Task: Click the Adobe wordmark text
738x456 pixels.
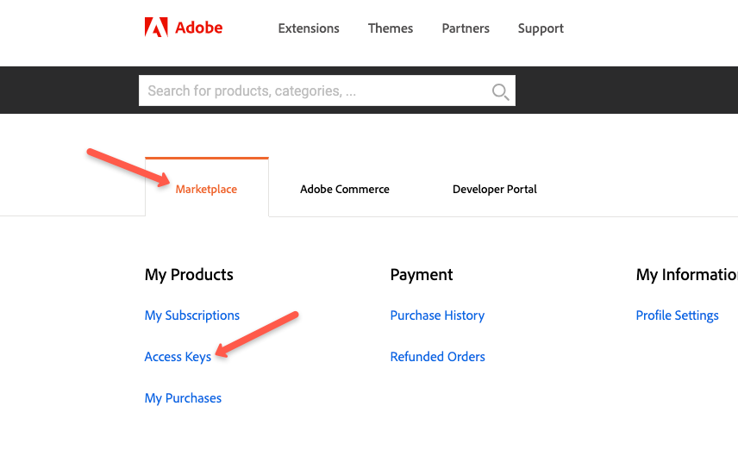Action: 199,28
